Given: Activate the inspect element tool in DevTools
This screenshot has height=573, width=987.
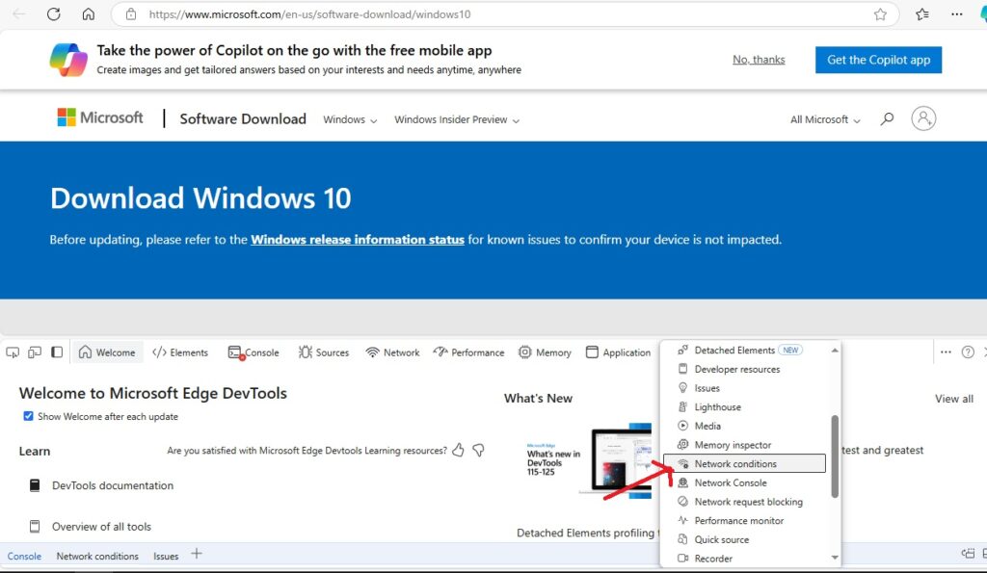Looking at the screenshot, I should tap(13, 352).
